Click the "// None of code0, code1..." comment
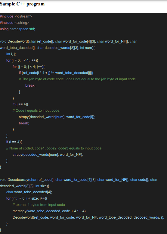This screenshot has height=234, width=167. pos(54,148)
